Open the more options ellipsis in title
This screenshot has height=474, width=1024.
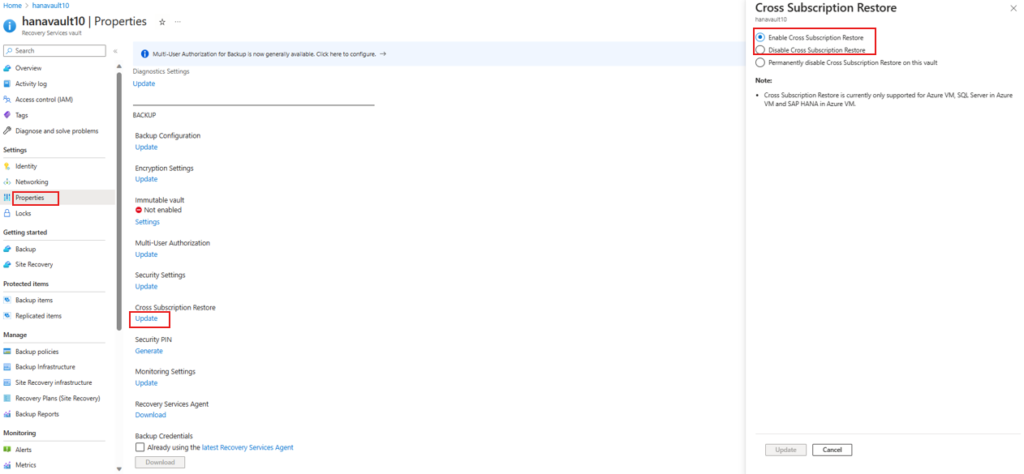coord(179,22)
